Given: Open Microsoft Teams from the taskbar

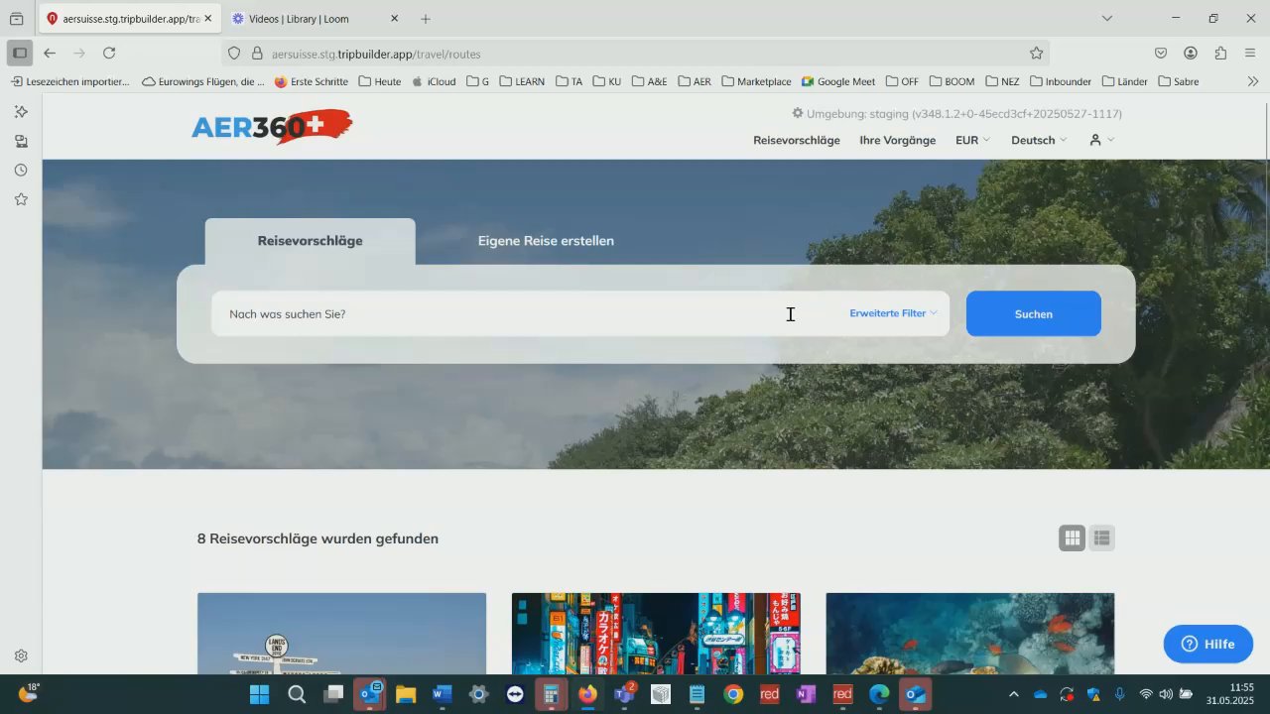Looking at the screenshot, I should tap(624, 694).
